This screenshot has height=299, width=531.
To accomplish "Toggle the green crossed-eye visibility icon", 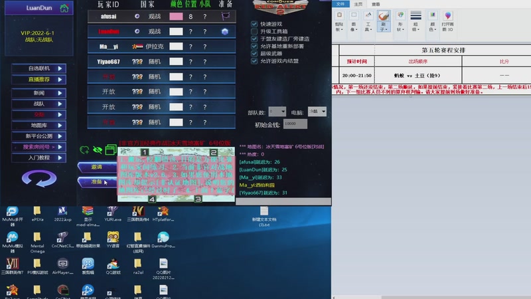I will tap(98, 150).
